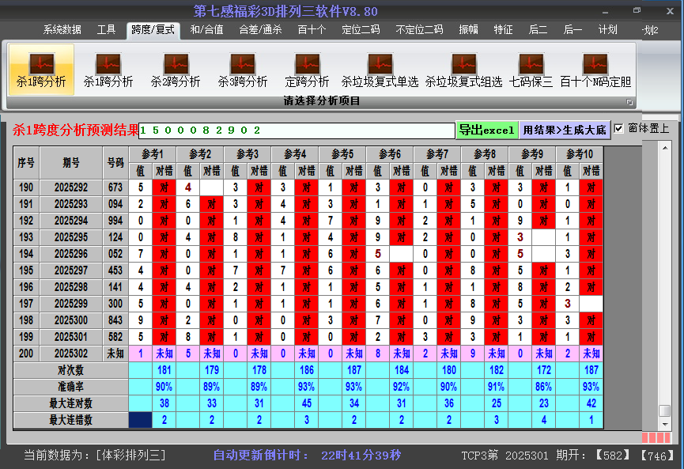This screenshot has width=684, height=469.
Task: Select the 振幅 tab
Action: pyautogui.click(x=469, y=30)
